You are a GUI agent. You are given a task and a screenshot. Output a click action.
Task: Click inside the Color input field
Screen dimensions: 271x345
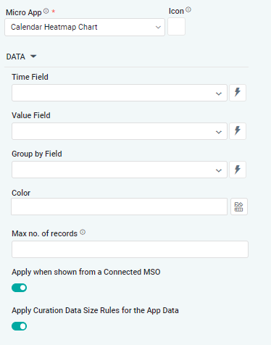pyautogui.click(x=120, y=207)
